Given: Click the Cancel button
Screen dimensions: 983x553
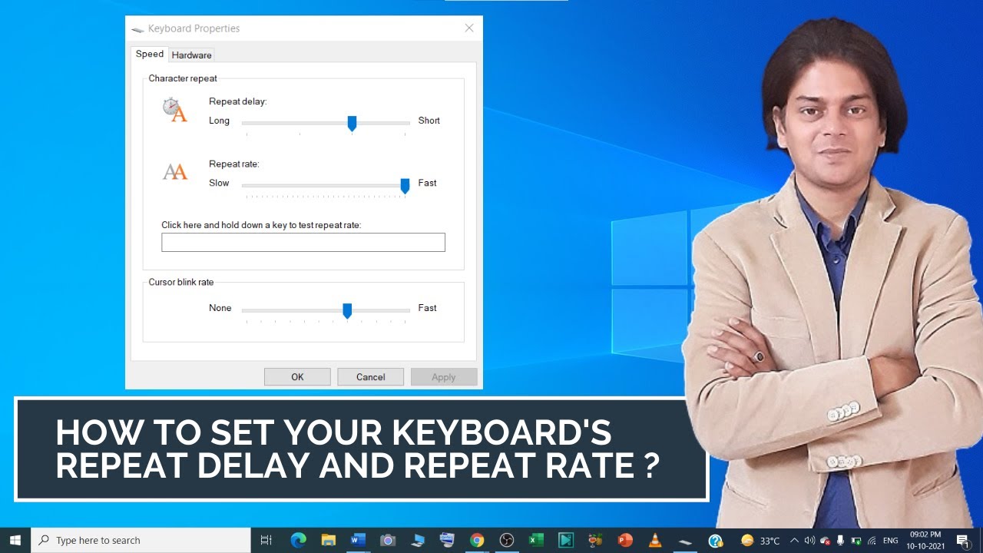Looking at the screenshot, I should [371, 377].
